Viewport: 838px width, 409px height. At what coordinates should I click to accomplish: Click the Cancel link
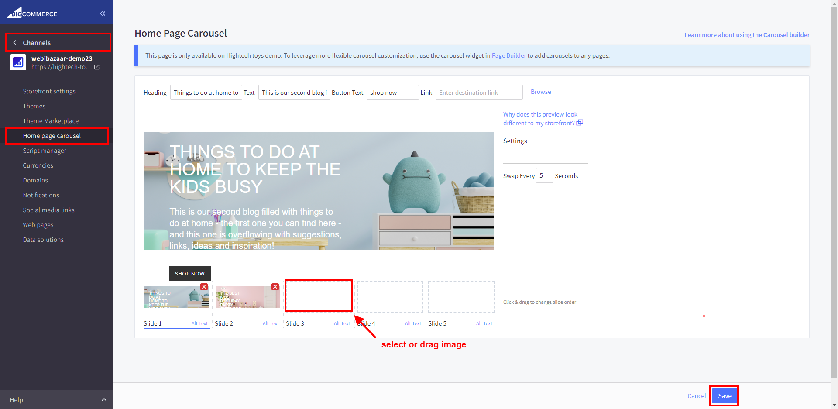point(696,396)
